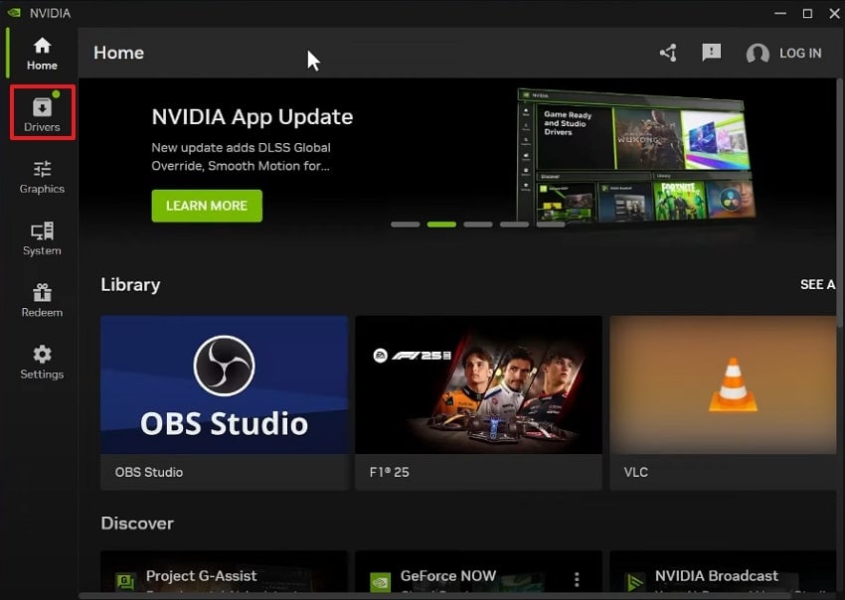
Task: Open the Settings section
Action: pyautogui.click(x=42, y=363)
